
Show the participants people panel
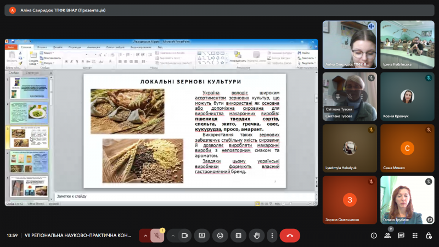coord(387,235)
